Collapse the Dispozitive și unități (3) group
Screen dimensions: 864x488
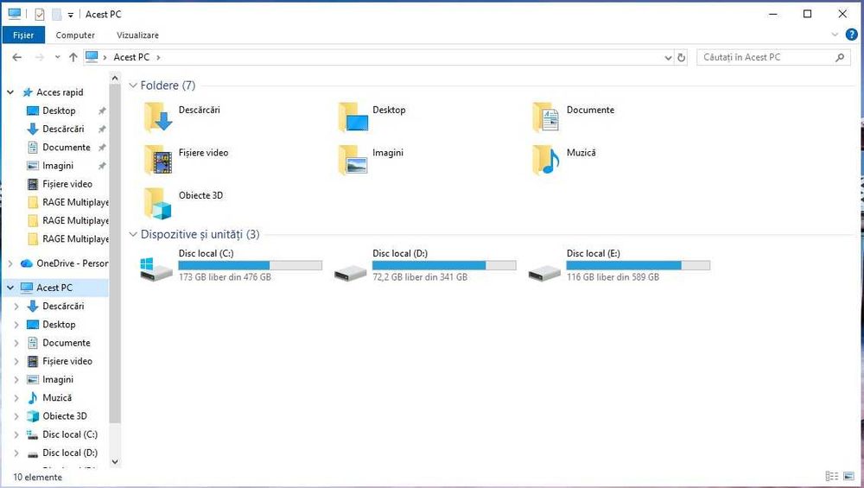point(133,235)
